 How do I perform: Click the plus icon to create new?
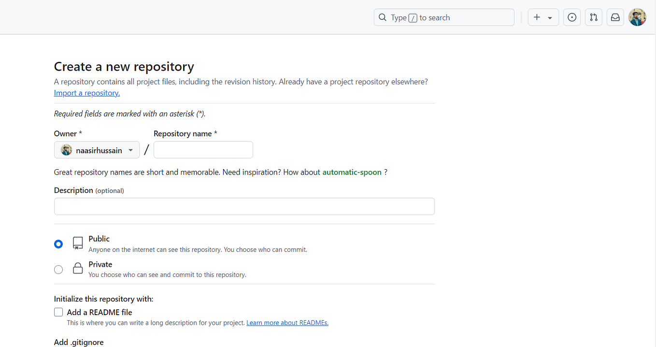coord(537,17)
